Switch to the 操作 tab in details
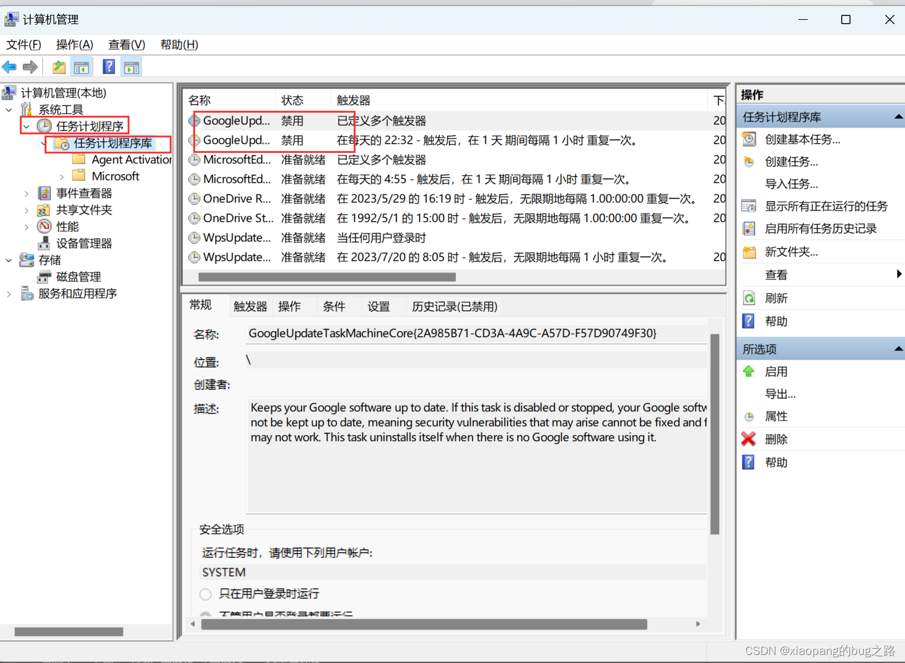905x663 pixels. (289, 306)
